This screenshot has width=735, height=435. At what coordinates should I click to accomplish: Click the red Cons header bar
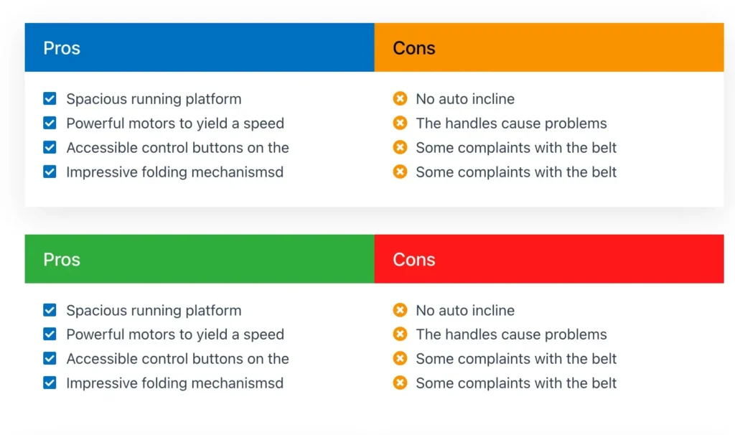549,259
